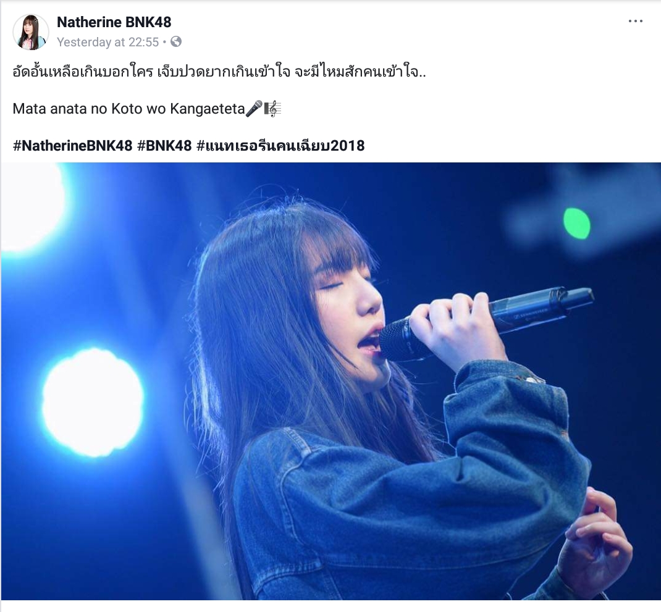
Task: Click the public globe privacy icon
Action: 176,41
